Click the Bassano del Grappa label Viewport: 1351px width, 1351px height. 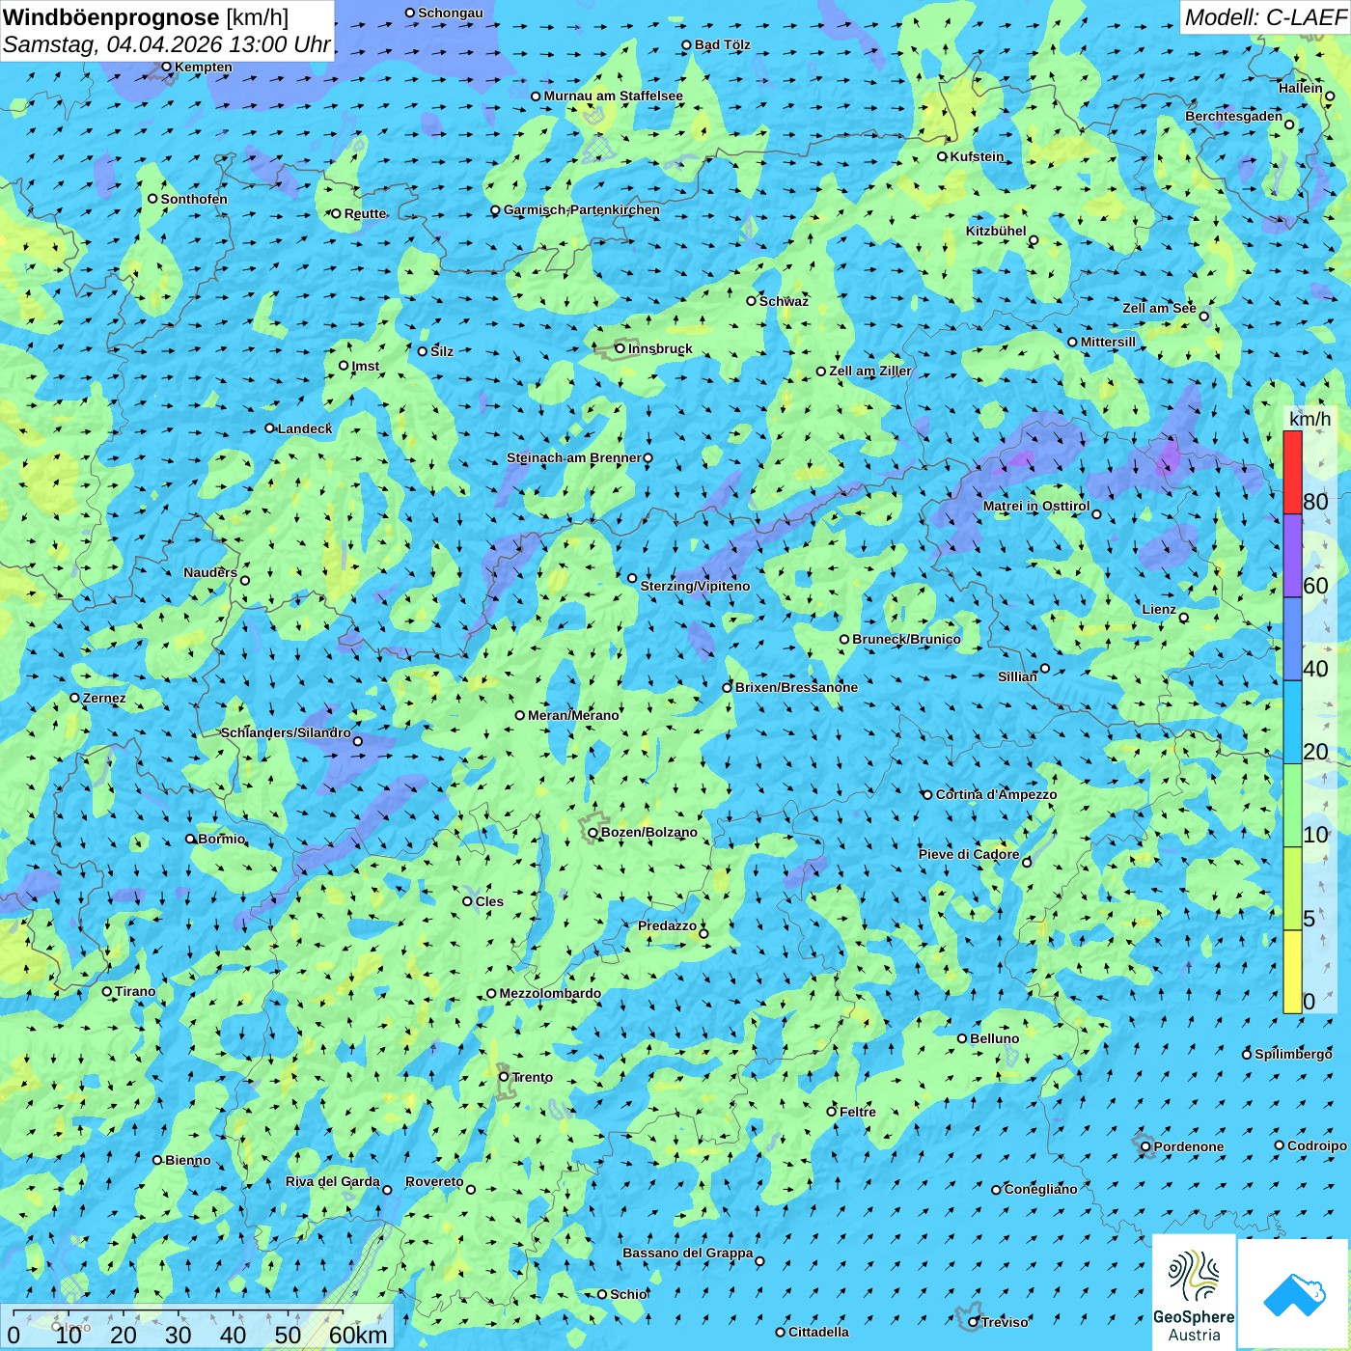[688, 1253]
